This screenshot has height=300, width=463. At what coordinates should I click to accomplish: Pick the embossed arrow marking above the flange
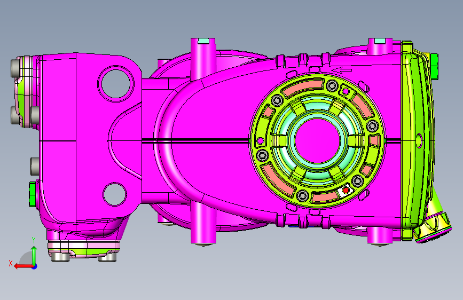(341, 70)
